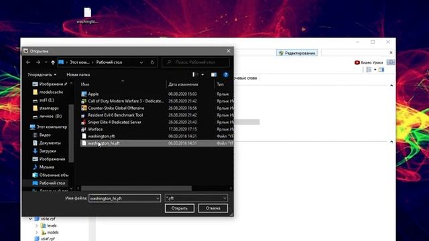This screenshot has height=241, width=429.
Task: Expand the models folder in tree
Action: point(37,232)
